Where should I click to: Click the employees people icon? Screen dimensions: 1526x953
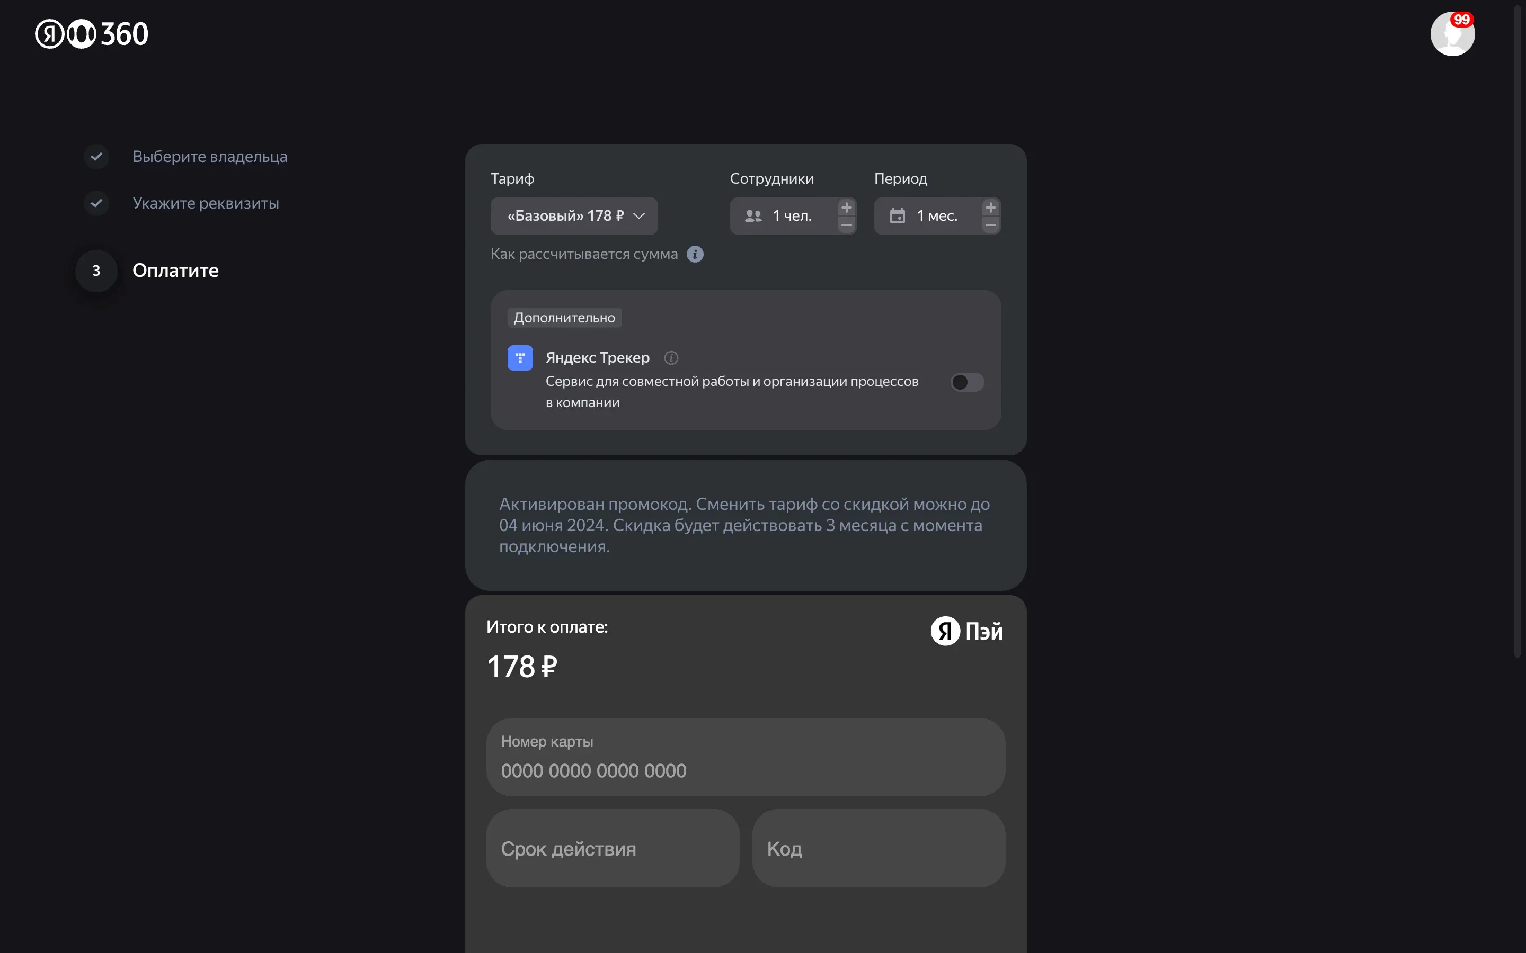(753, 216)
